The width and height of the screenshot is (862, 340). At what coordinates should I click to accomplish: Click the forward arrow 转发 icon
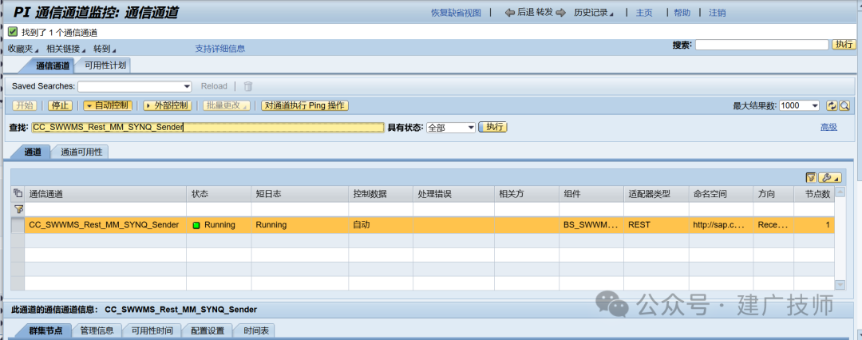(x=560, y=13)
